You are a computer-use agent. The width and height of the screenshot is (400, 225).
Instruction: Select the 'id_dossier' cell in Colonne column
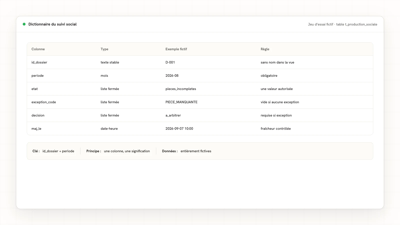point(39,62)
